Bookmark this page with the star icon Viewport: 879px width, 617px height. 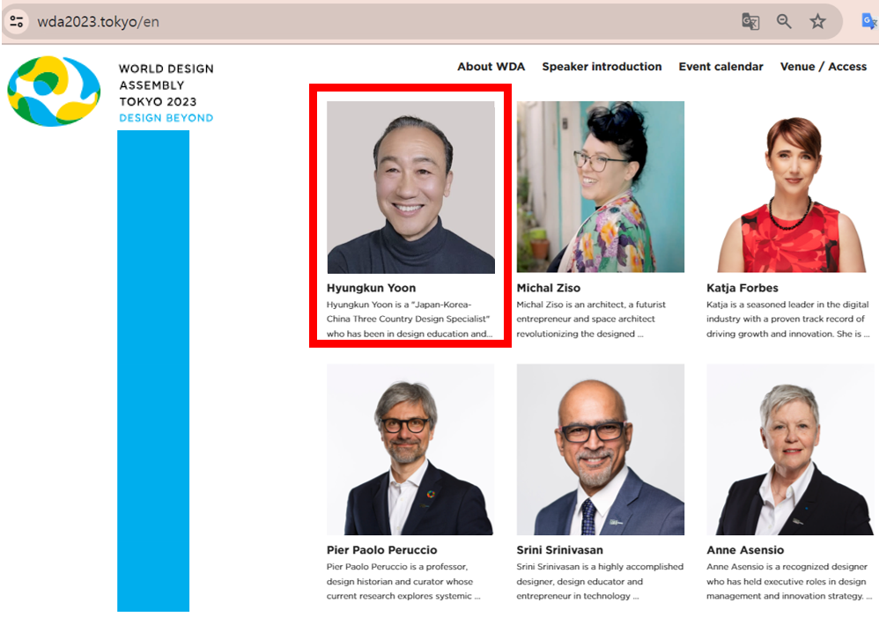817,22
